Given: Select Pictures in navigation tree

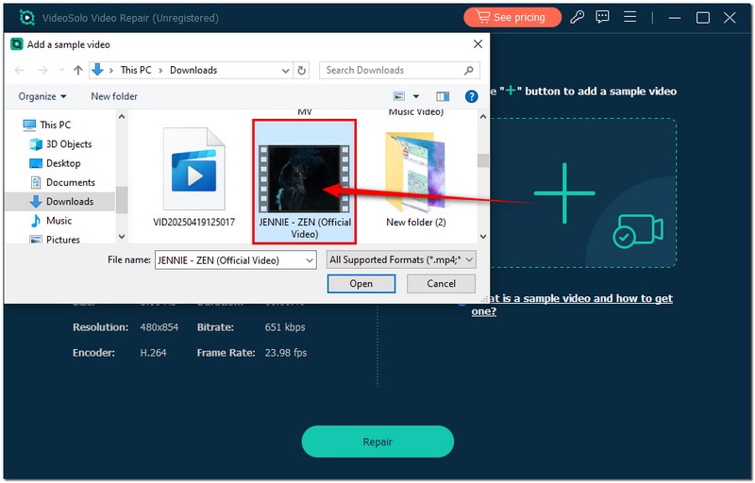Looking at the screenshot, I should pyautogui.click(x=55, y=239).
